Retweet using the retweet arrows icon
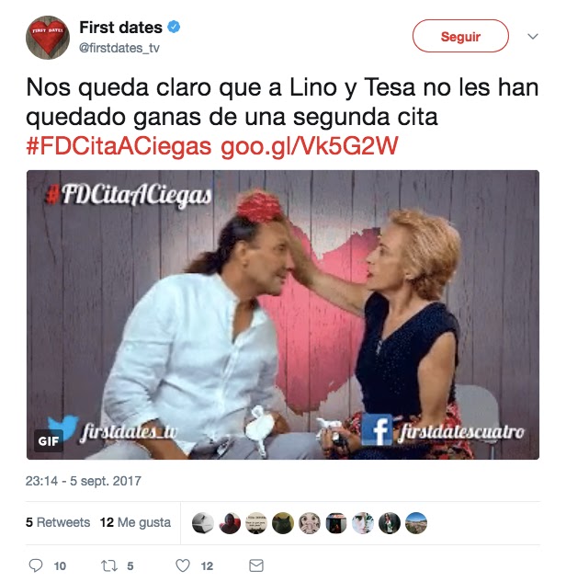The height and width of the screenshot is (582, 566). tap(109, 565)
